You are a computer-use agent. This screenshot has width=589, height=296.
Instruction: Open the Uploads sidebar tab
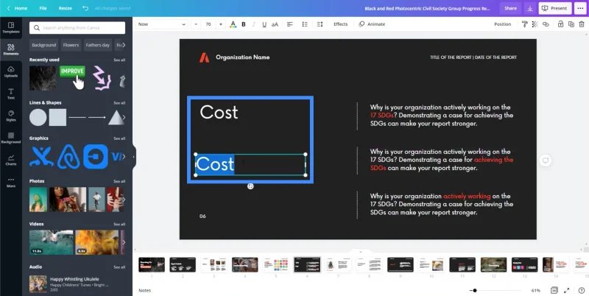(11, 71)
